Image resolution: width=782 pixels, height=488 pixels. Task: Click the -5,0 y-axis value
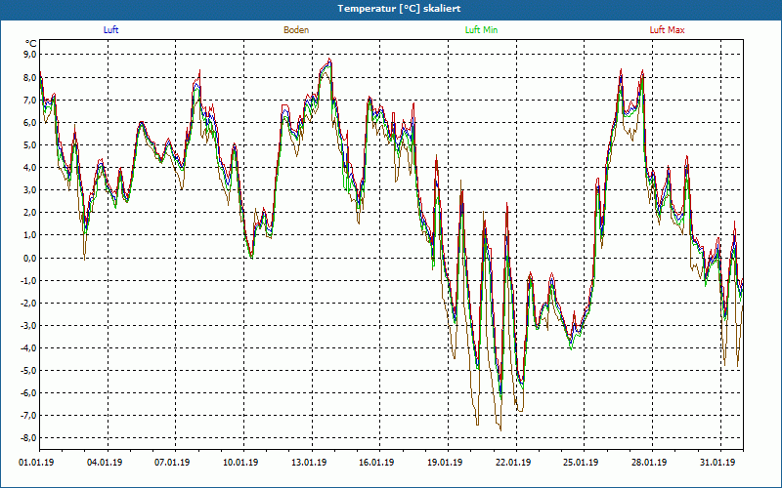[28, 371]
